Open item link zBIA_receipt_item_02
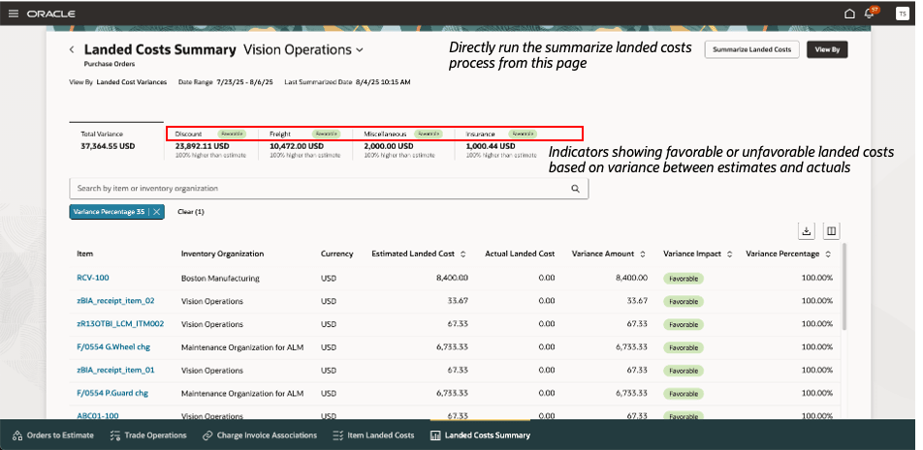This screenshot has width=923, height=450. [x=116, y=301]
